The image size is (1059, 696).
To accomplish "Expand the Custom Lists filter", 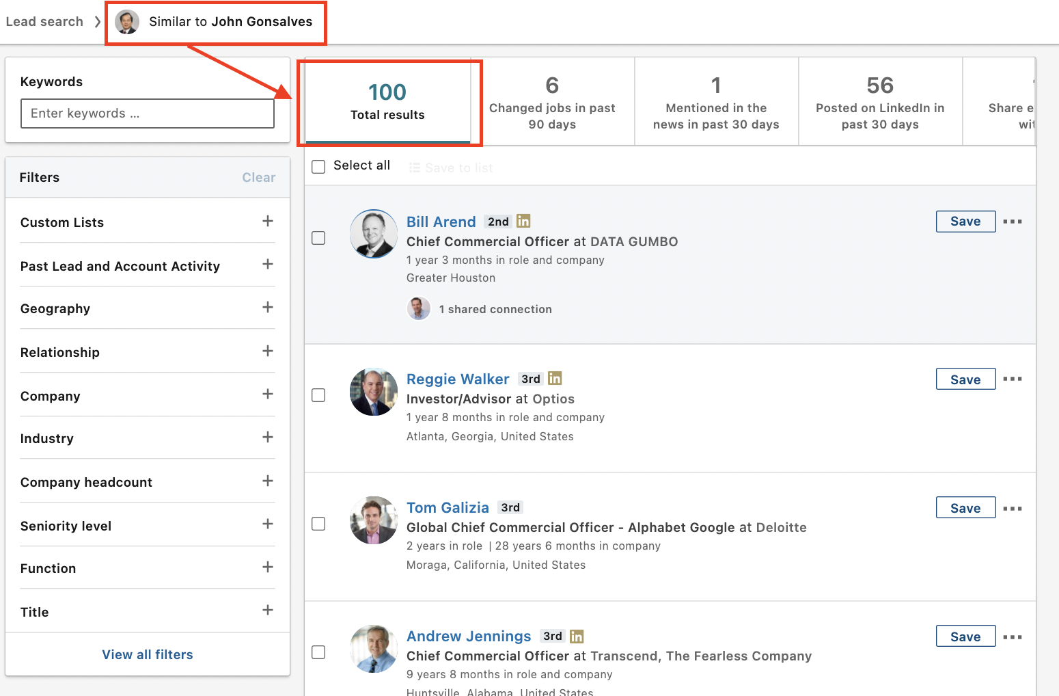I will (x=268, y=221).
